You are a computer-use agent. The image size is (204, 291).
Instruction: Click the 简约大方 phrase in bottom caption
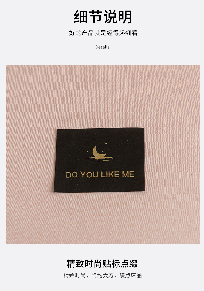point(103,275)
